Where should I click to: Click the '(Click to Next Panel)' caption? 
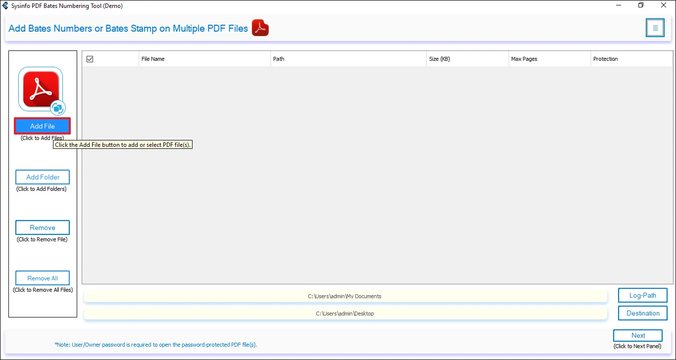pos(637,346)
